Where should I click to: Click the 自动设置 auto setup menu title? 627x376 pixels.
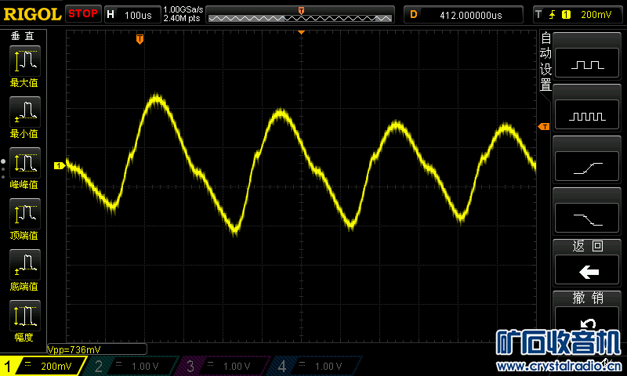point(545,62)
